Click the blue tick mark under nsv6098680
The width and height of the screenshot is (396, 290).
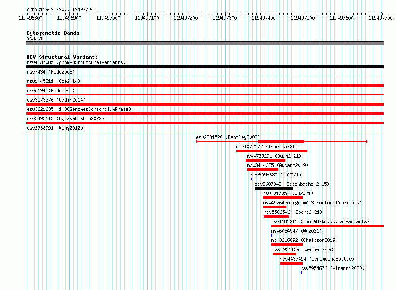pos(251,179)
